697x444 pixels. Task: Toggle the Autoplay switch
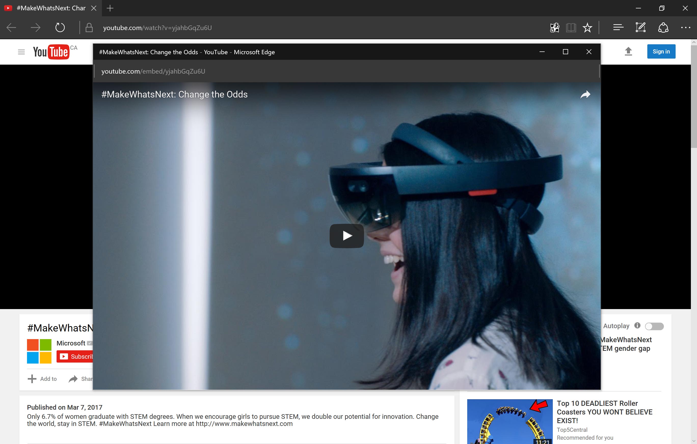[654, 326]
